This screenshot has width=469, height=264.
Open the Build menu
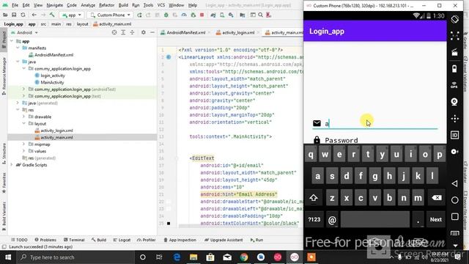[x=123, y=5]
